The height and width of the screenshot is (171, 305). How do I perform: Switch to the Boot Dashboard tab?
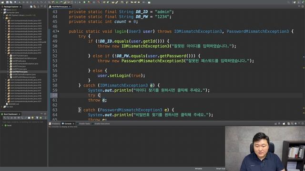tap(10, 114)
